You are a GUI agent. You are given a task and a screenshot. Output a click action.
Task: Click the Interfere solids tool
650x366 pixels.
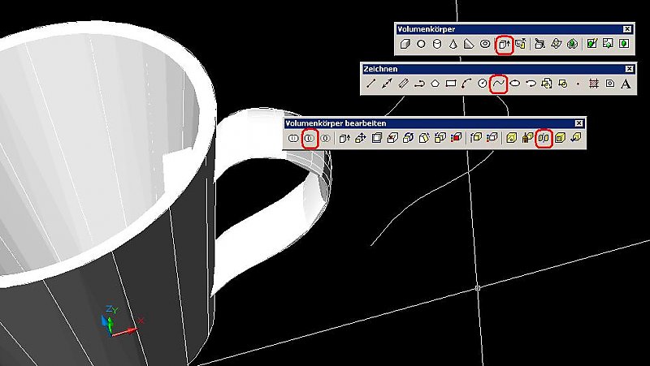(572, 44)
